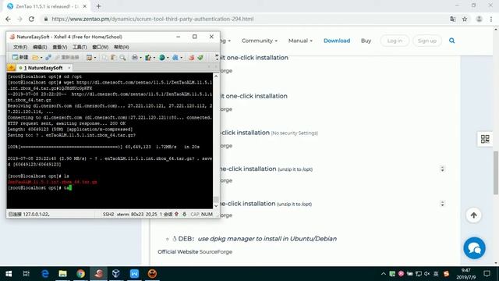Screen dimensions: 499x281
Task: Click the SSH2 status bar entry in Xshell
Action: [108, 215]
